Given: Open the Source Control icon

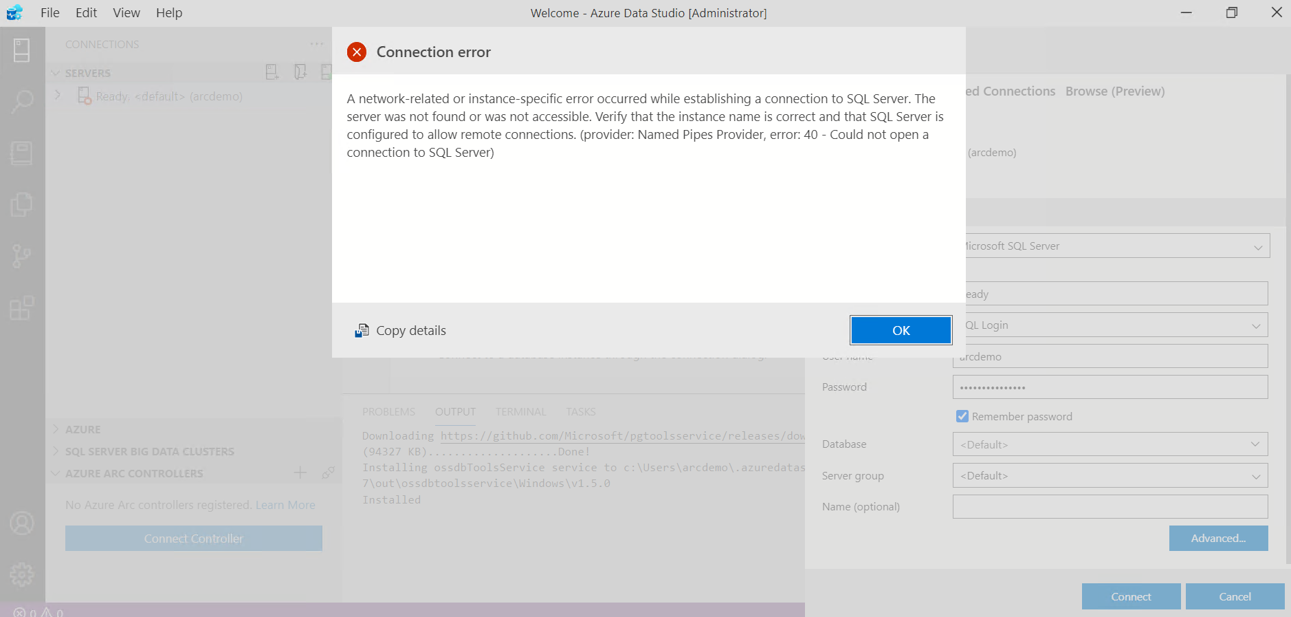Looking at the screenshot, I should pyautogui.click(x=22, y=256).
